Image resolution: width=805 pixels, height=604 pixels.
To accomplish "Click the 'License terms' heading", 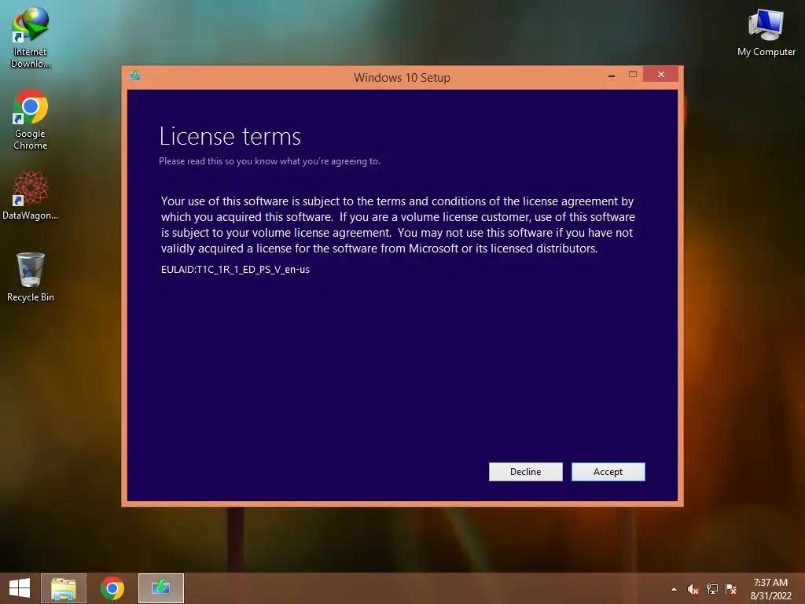I will 230,136.
